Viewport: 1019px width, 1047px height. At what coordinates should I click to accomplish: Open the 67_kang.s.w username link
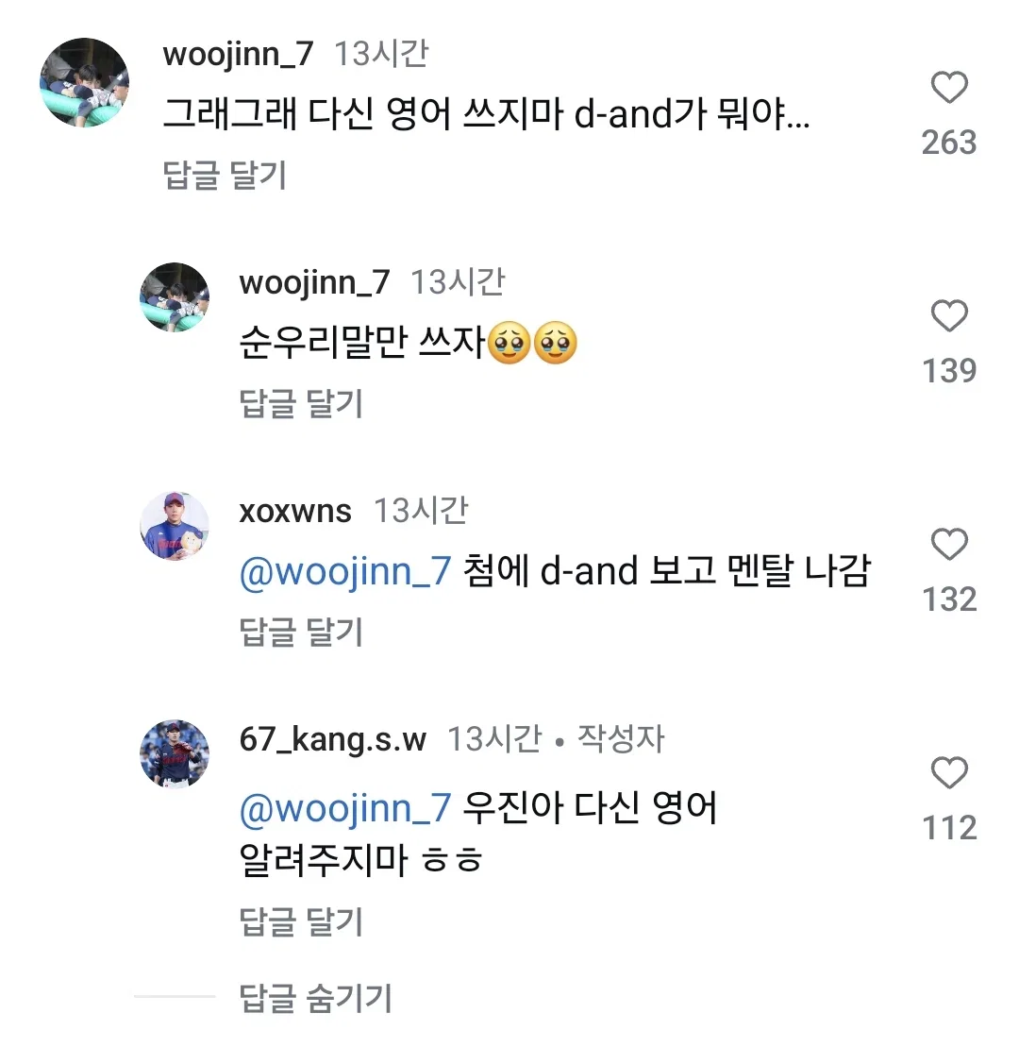pyautogui.click(x=332, y=740)
